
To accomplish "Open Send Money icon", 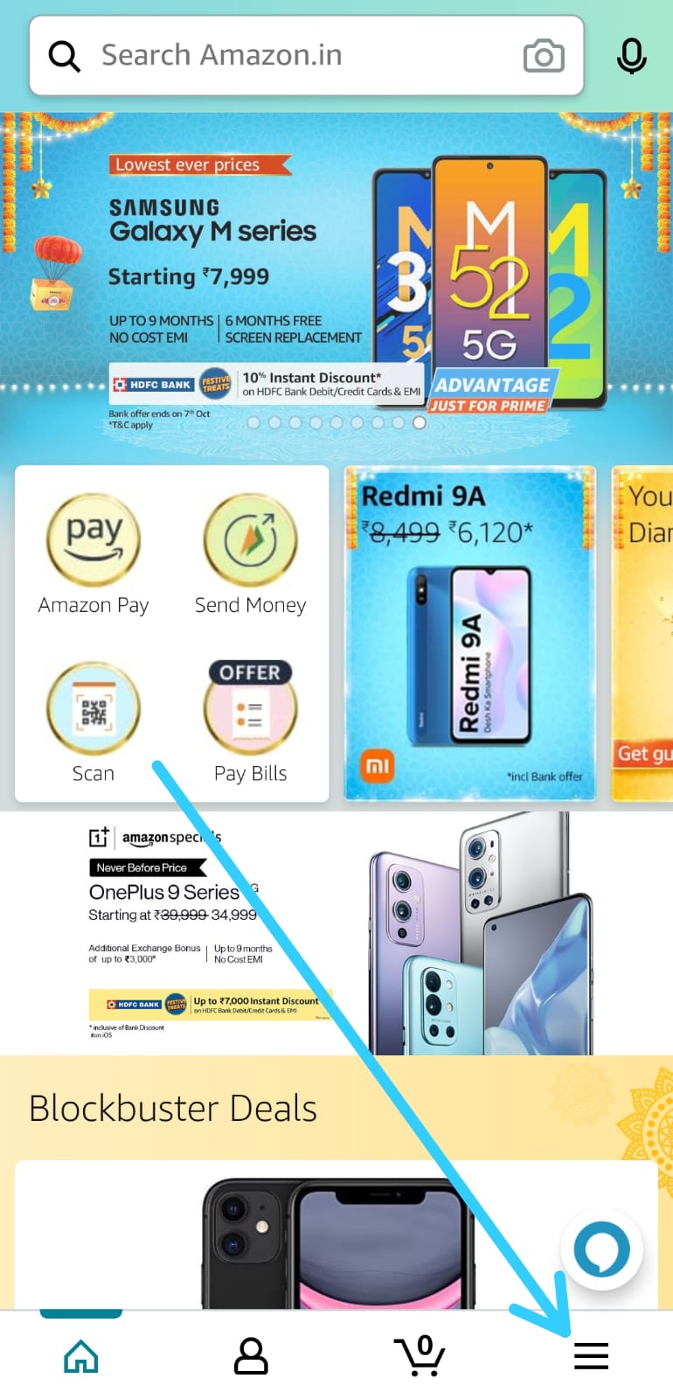I will 250,539.
